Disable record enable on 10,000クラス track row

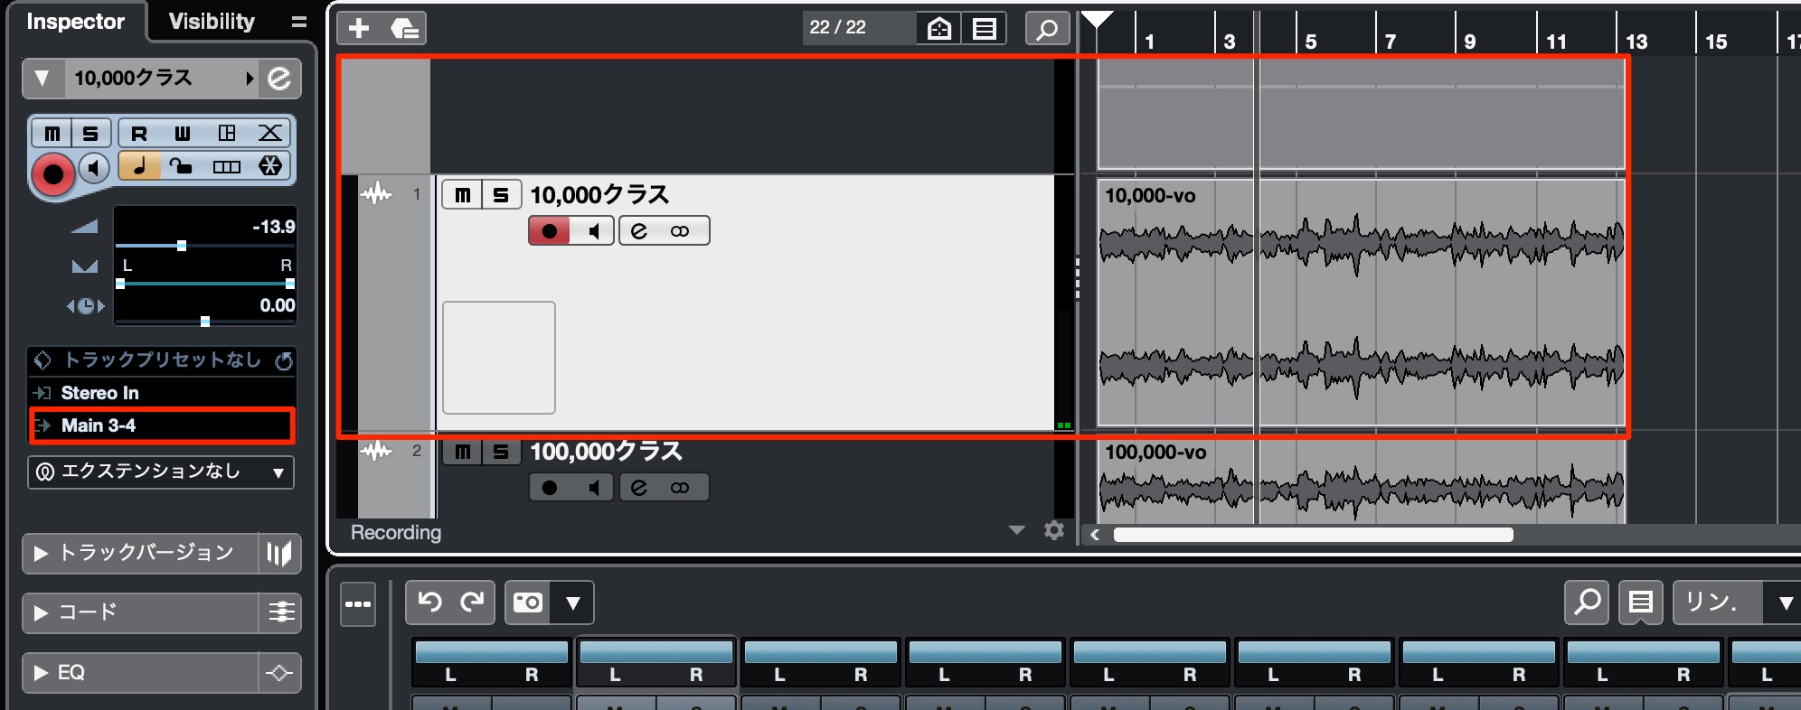(550, 231)
